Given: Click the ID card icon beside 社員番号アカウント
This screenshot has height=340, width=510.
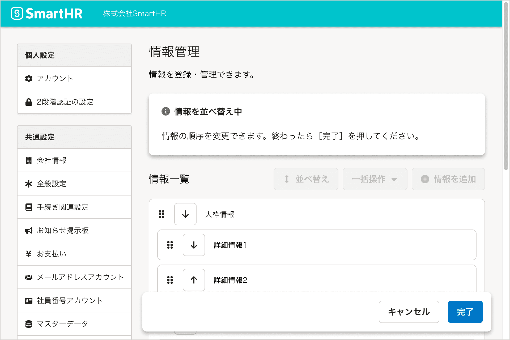Looking at the screenshot, I should coord(28,300).
